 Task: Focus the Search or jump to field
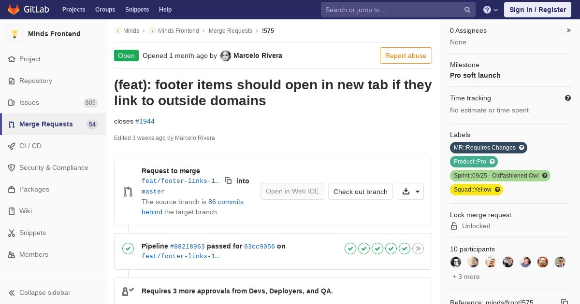(x=398, y=10)
